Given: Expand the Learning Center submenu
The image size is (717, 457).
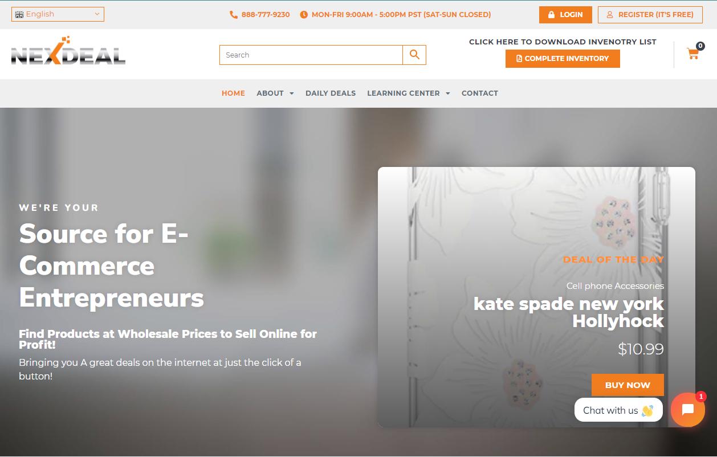Looking at the screenshot, I should (448, 93).
